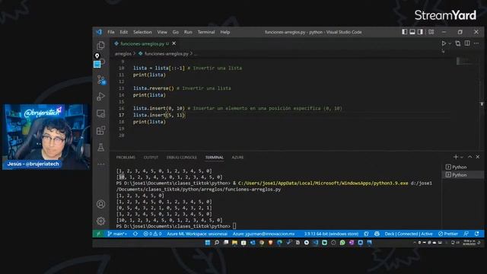
Task: Add a new terminal with plus icon
Action: (456, 157)
